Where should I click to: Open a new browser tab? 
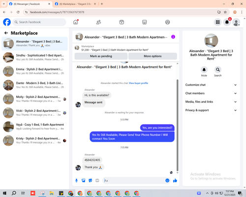click(102, 4)
